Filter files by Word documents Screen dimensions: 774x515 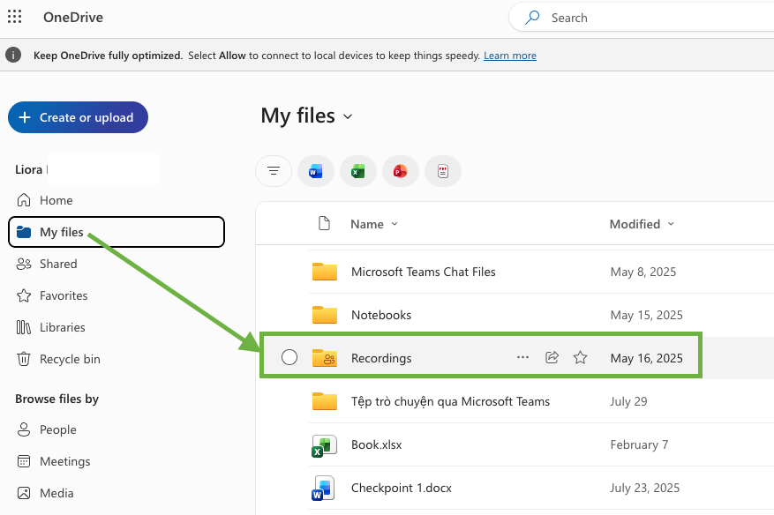click(315, 171)
